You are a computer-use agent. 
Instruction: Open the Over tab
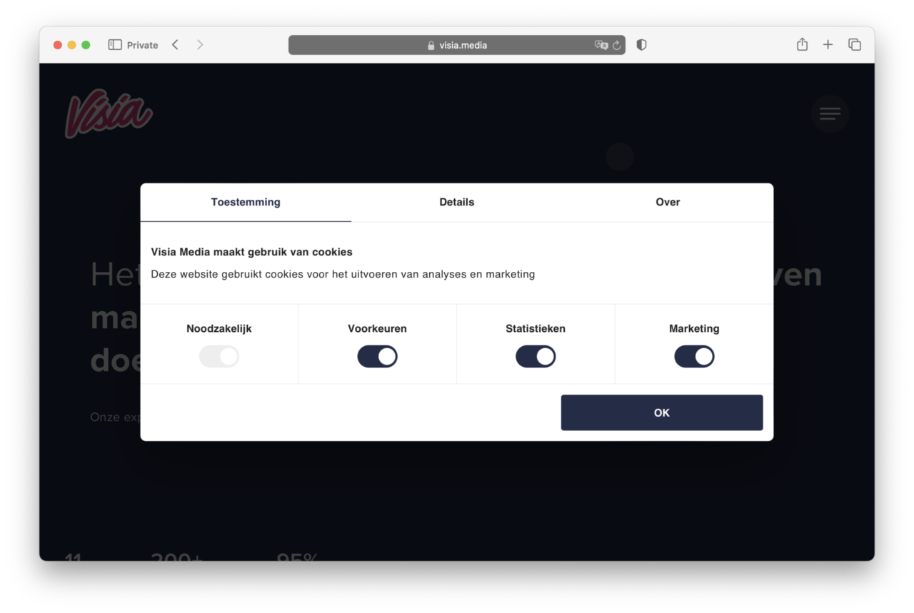668,202
